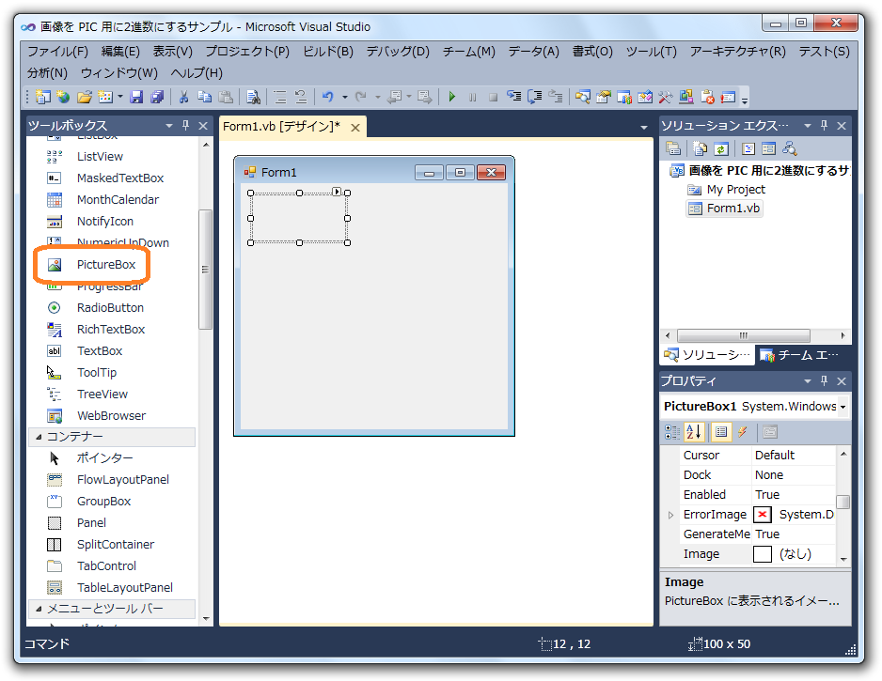Click the Step Into debug icon

(513, 97)
